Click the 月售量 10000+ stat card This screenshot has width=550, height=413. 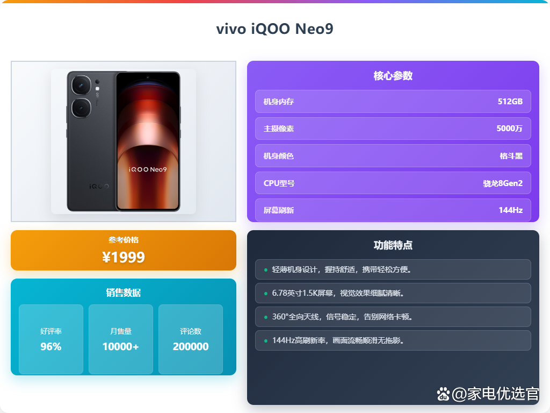[x=121, y=339]
